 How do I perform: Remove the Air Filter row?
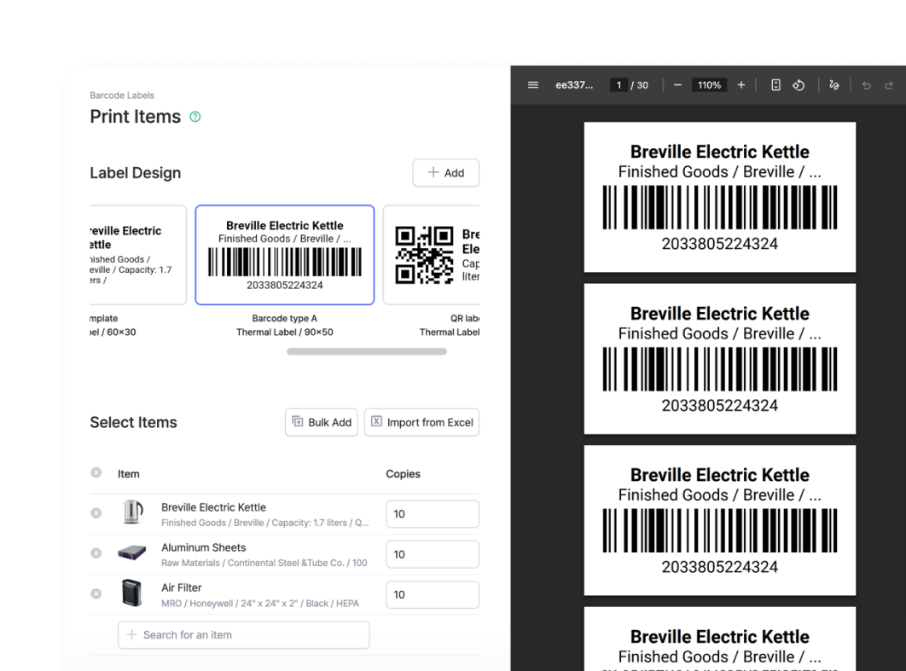tap(96, 593)
